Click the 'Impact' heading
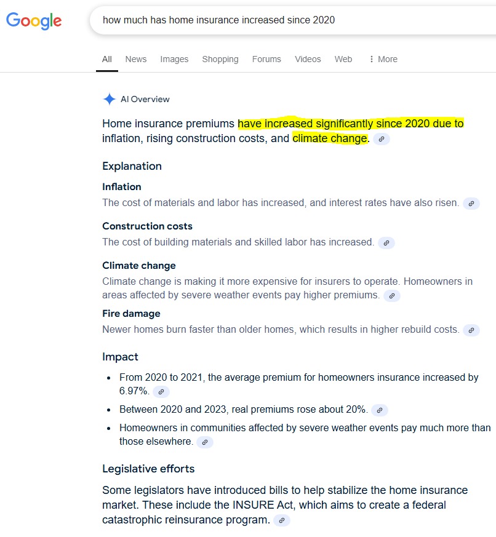 (x=120, y=357)
